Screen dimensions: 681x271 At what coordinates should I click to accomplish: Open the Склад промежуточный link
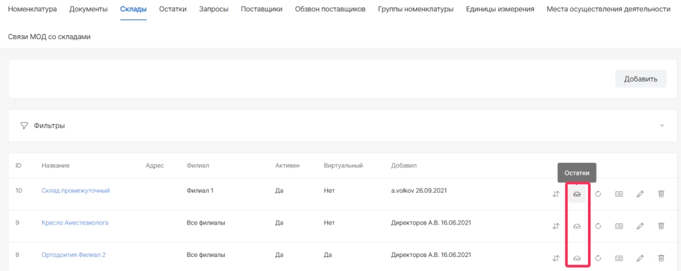point(75,191)
